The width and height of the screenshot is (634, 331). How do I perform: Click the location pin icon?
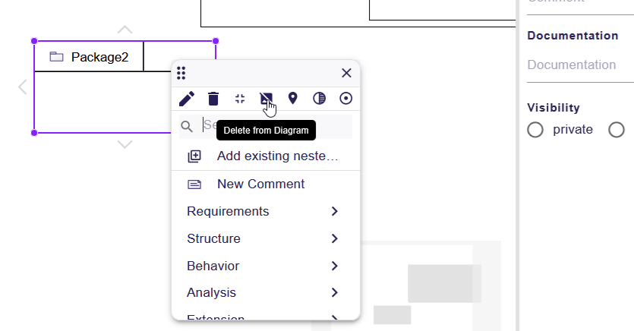293,99
